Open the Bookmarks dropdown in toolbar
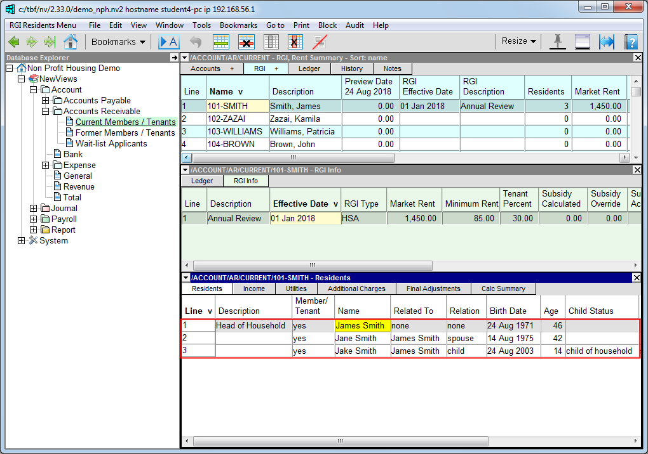Image resolution: width=648 pixels, height=454 pixels. pyautogui.click(x=118, y=42)
